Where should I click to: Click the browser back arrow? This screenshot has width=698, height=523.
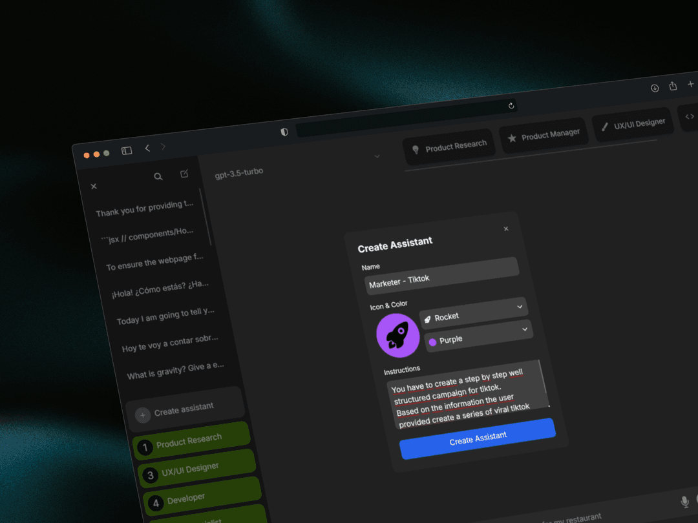[x=147, y=149]
